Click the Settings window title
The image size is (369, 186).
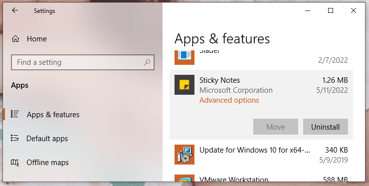coord(44,11)
